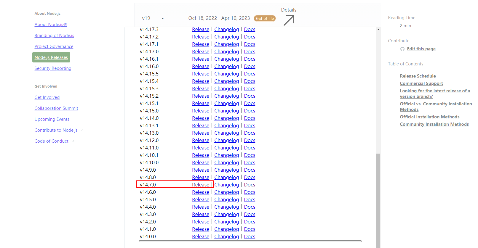Open Docs for v14.14.0
The height and width of the screenshot is (248, 478).
point(250,118)
